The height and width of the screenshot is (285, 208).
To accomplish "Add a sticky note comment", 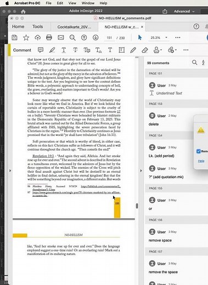I will click(x=41, y=50).
